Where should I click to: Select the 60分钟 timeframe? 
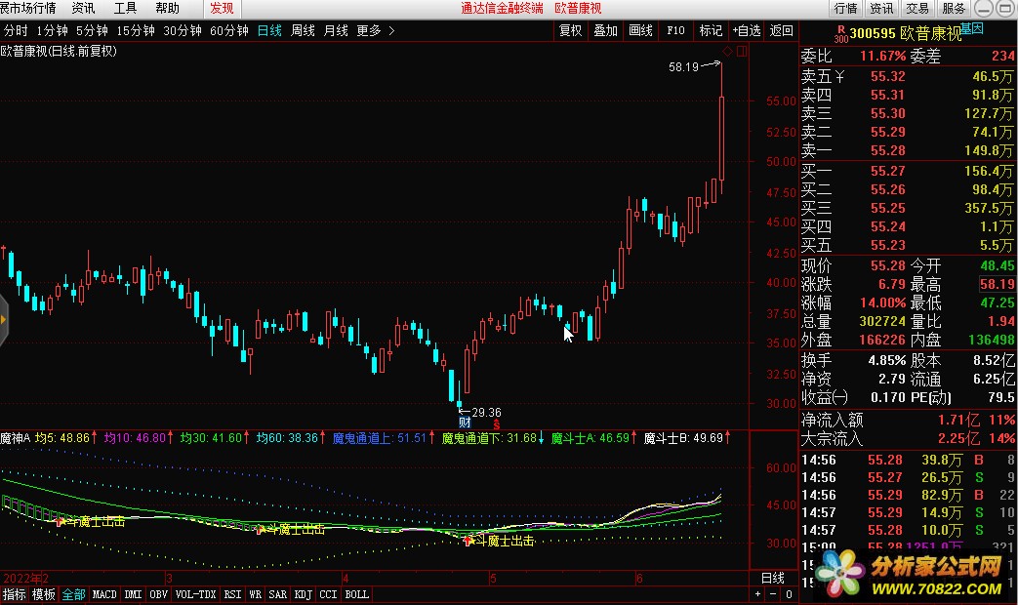[228, 30]
